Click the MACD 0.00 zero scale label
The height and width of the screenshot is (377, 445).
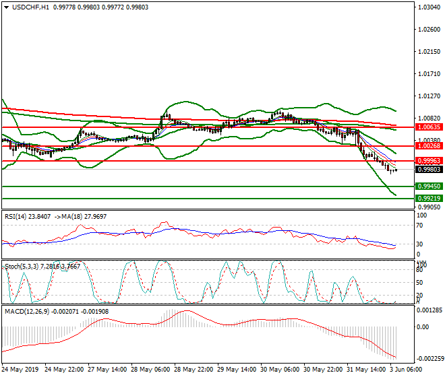423,327
